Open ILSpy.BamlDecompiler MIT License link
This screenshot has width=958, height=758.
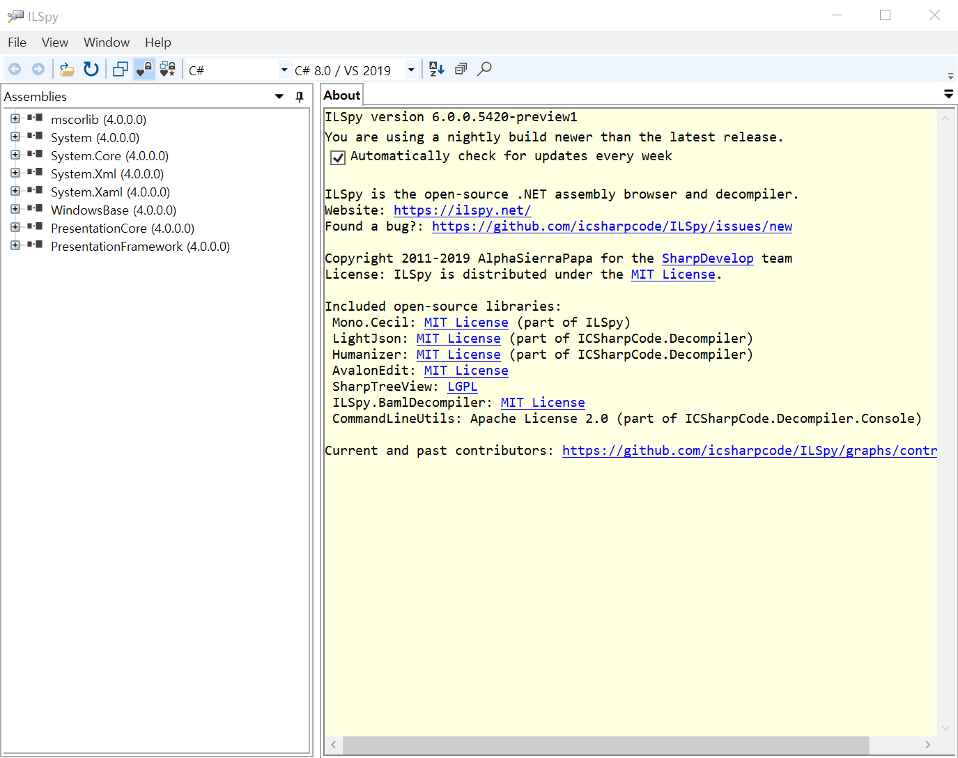click(x=543, y=403)
